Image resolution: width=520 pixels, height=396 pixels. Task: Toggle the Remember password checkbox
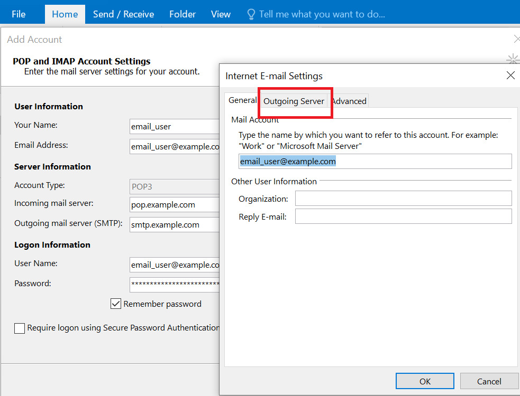click(x=116, y=304)
